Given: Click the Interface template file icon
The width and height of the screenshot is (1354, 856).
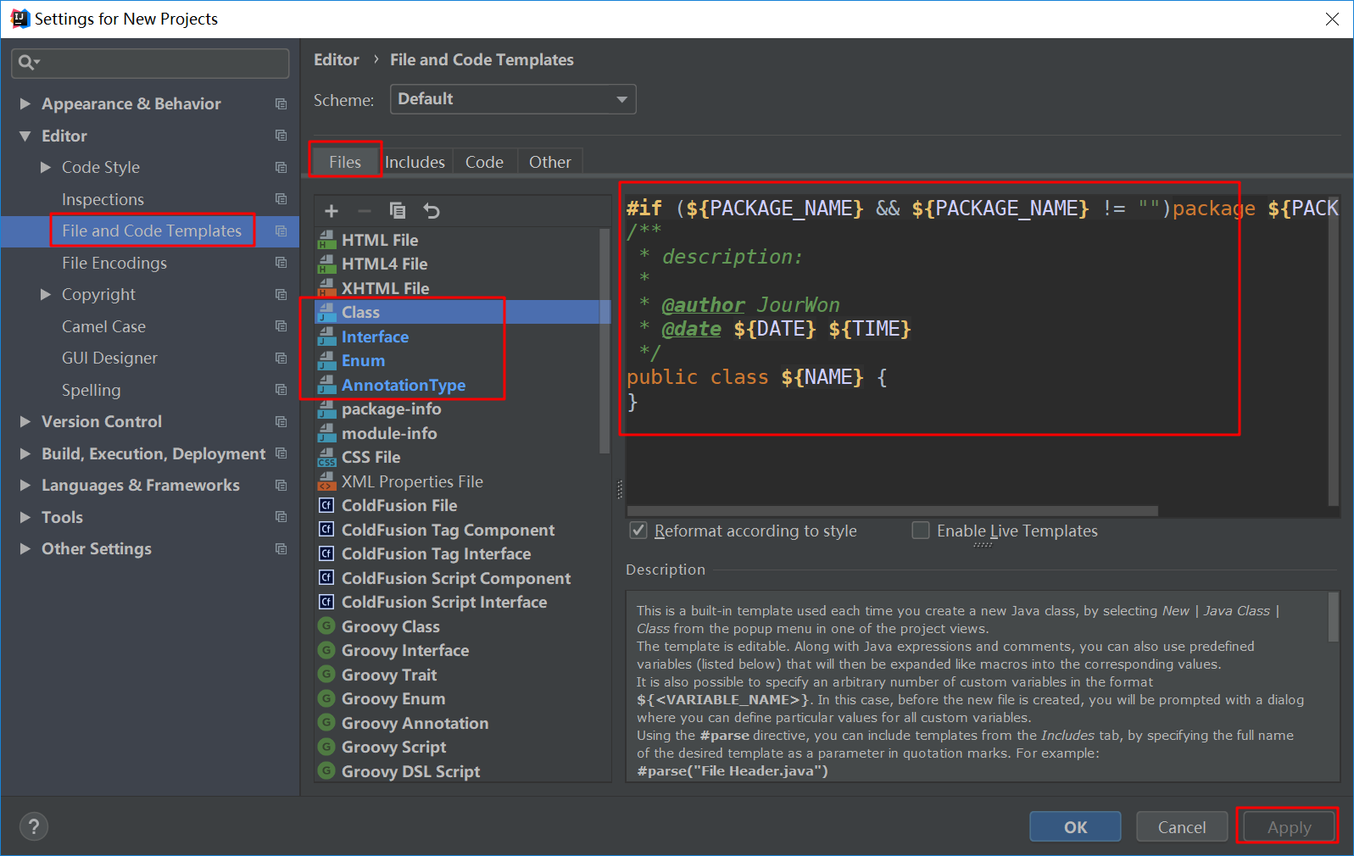Looking at the screenshot, I should 326,336.
